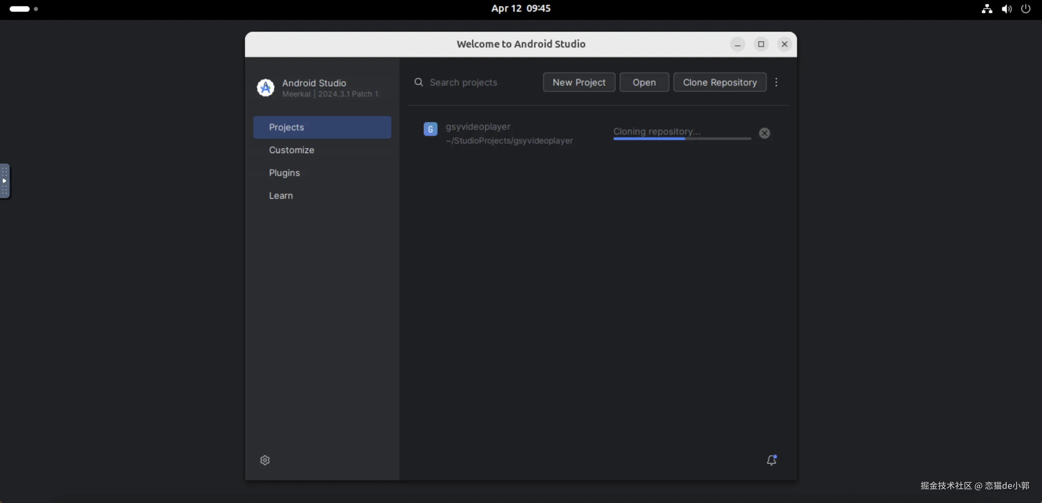The width and height of the screenshot is (1042, 503).
Task: Open the notifications bell icon
Action: [771, 460]
